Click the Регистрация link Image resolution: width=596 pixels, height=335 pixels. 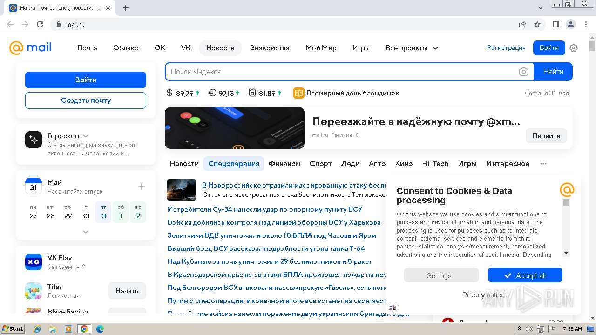506,48
